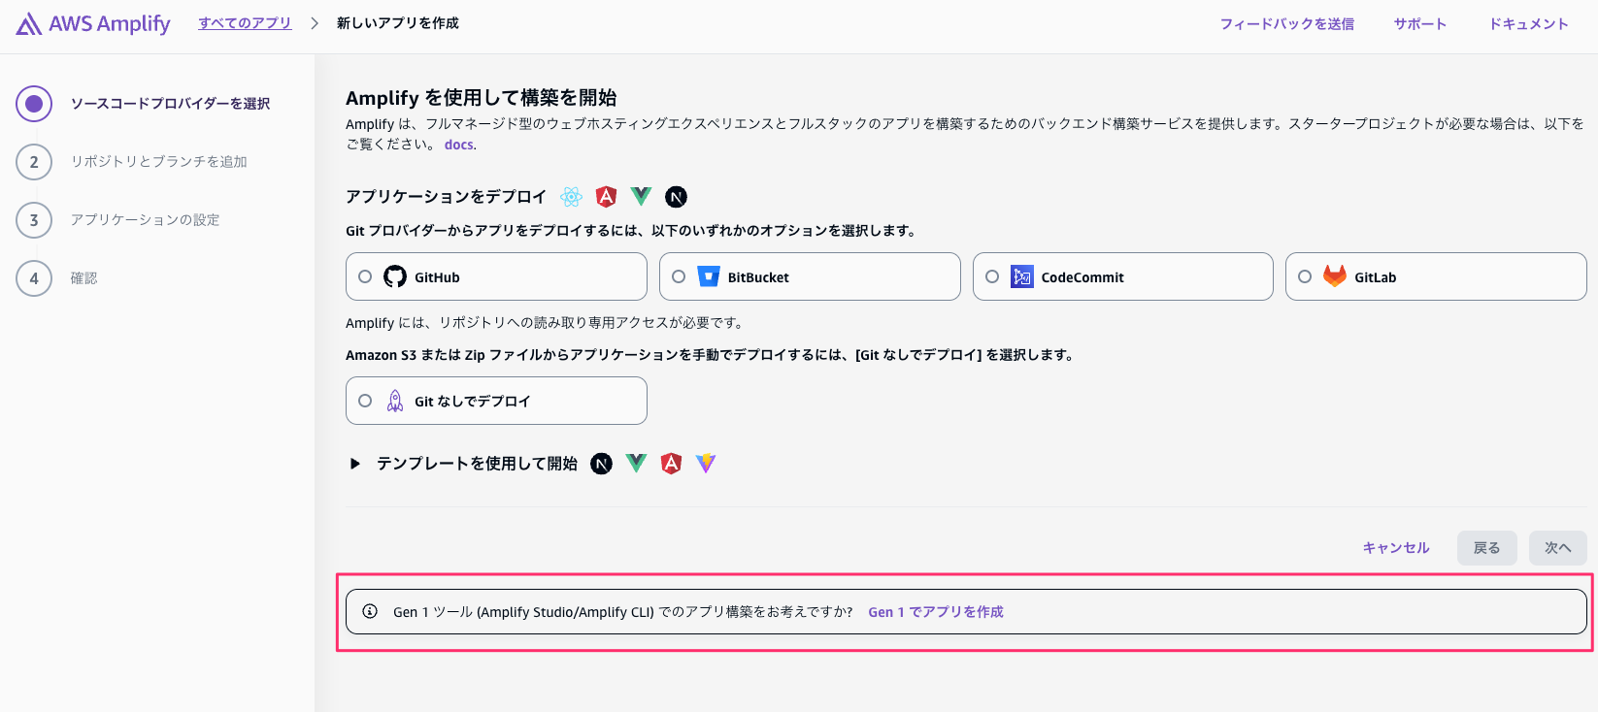Screen dimensions: 1598x712
Task: Open アプリケーションの設定 step
Action: pos(145,220)
